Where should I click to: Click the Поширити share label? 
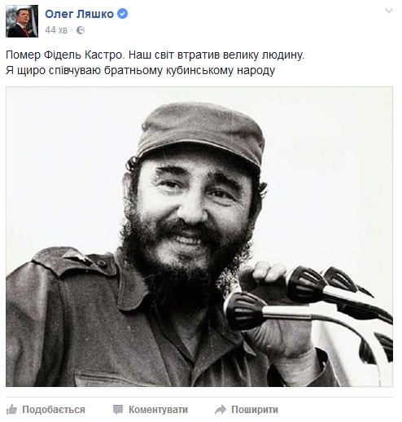click(x=255, y=410)
